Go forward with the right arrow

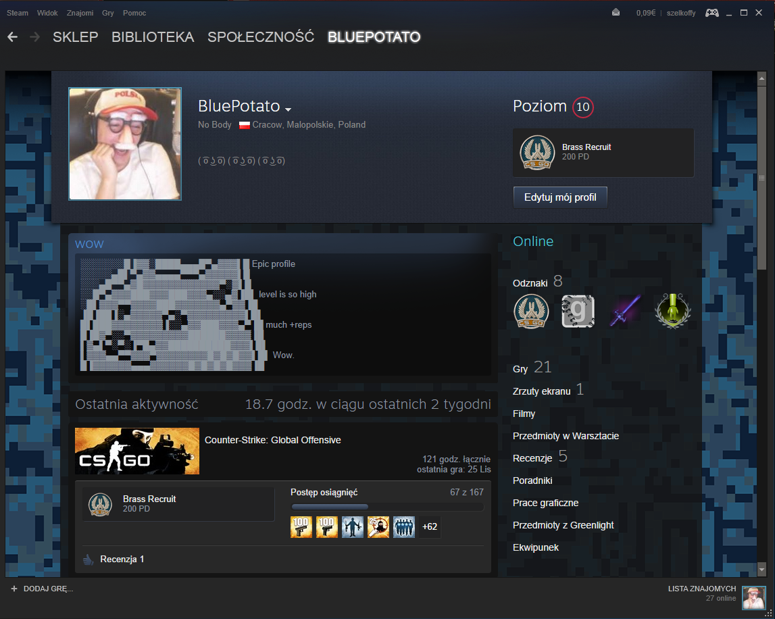[x=34, y=36]
